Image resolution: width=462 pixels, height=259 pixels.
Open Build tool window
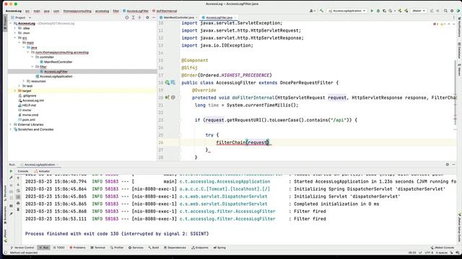[154, 247]
